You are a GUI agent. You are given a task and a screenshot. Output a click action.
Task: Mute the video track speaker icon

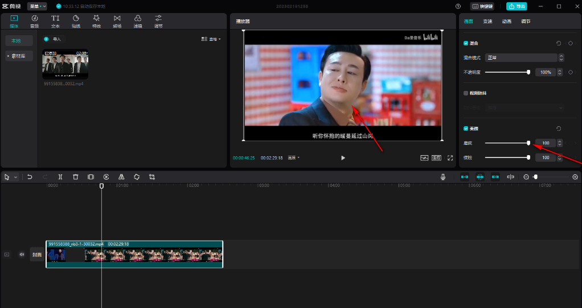pyautogui.click(x=22, y=255)
